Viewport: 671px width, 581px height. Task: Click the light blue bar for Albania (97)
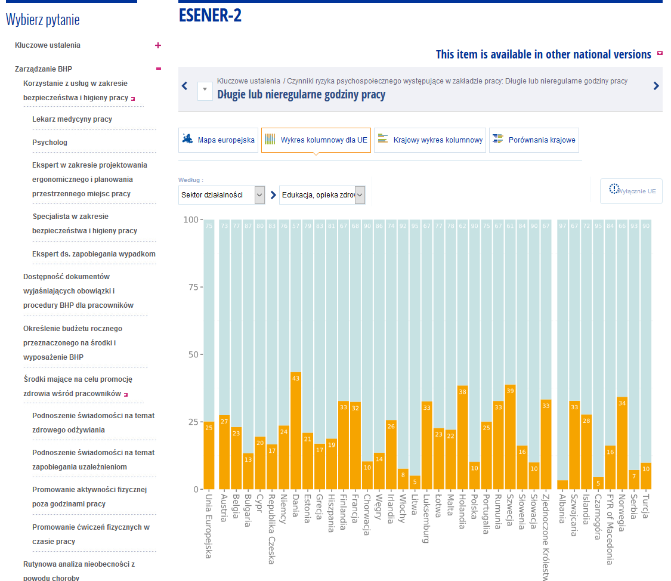point(562,350)
